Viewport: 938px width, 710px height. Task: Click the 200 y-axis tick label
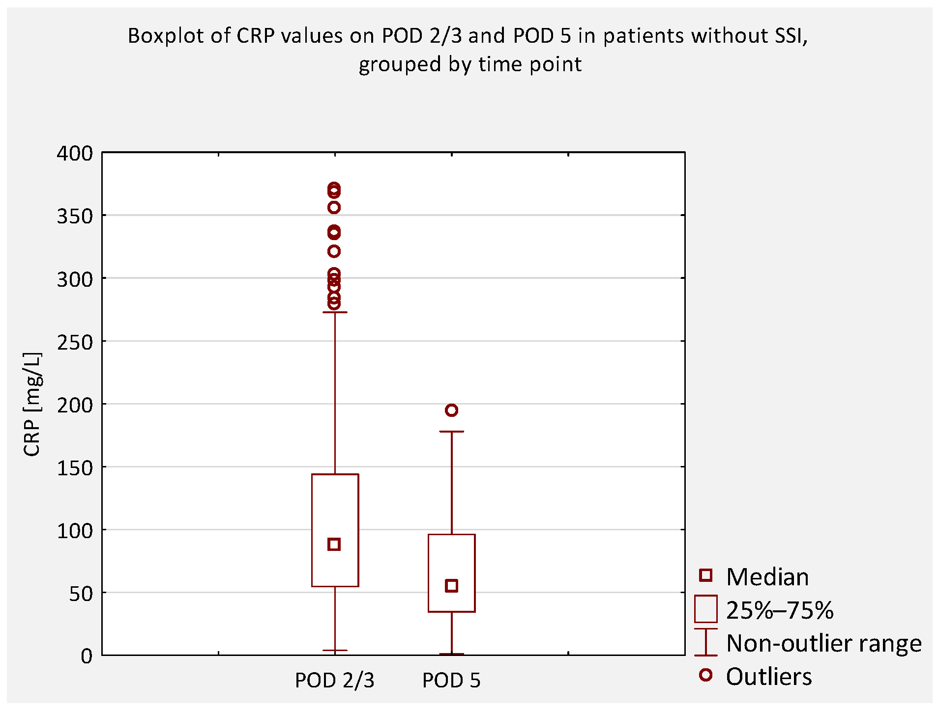point(75,405)
